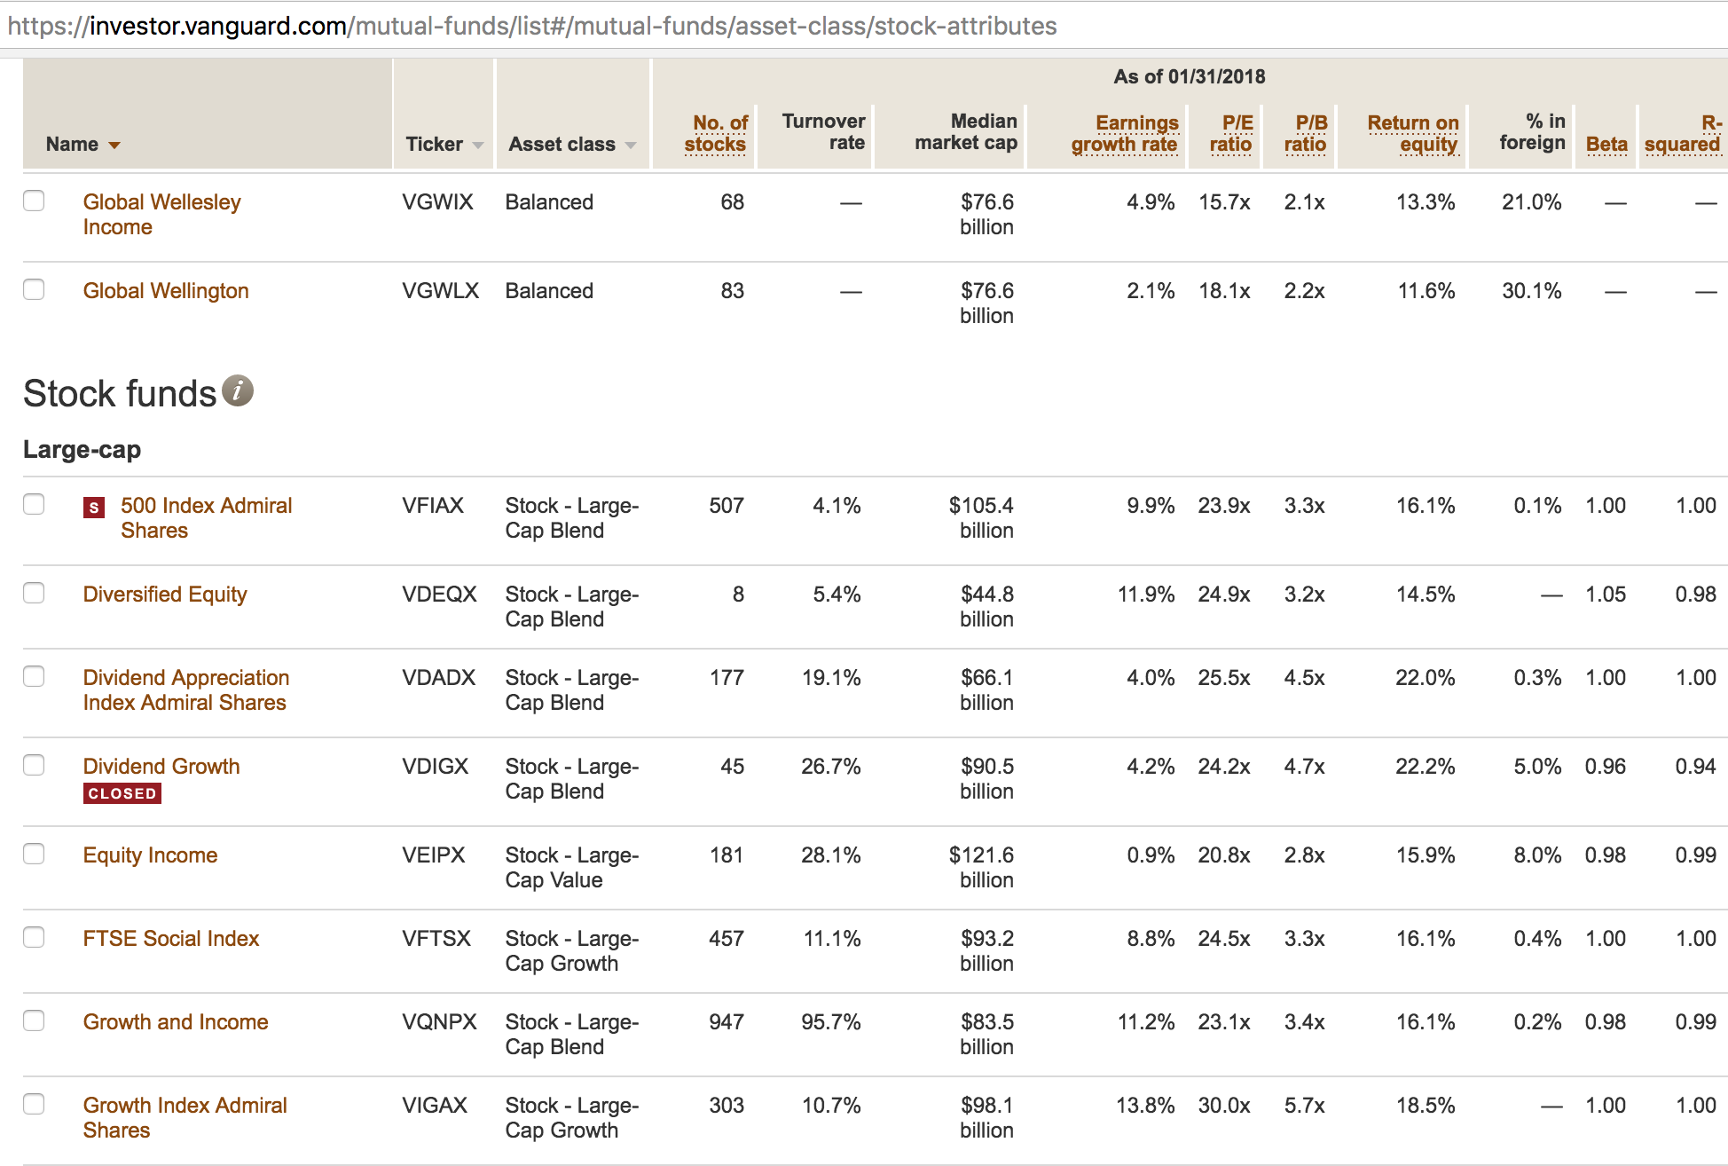Click the % in foreign column header
Viewport: 1728px width, 1166px height.
pos(1532,131)
